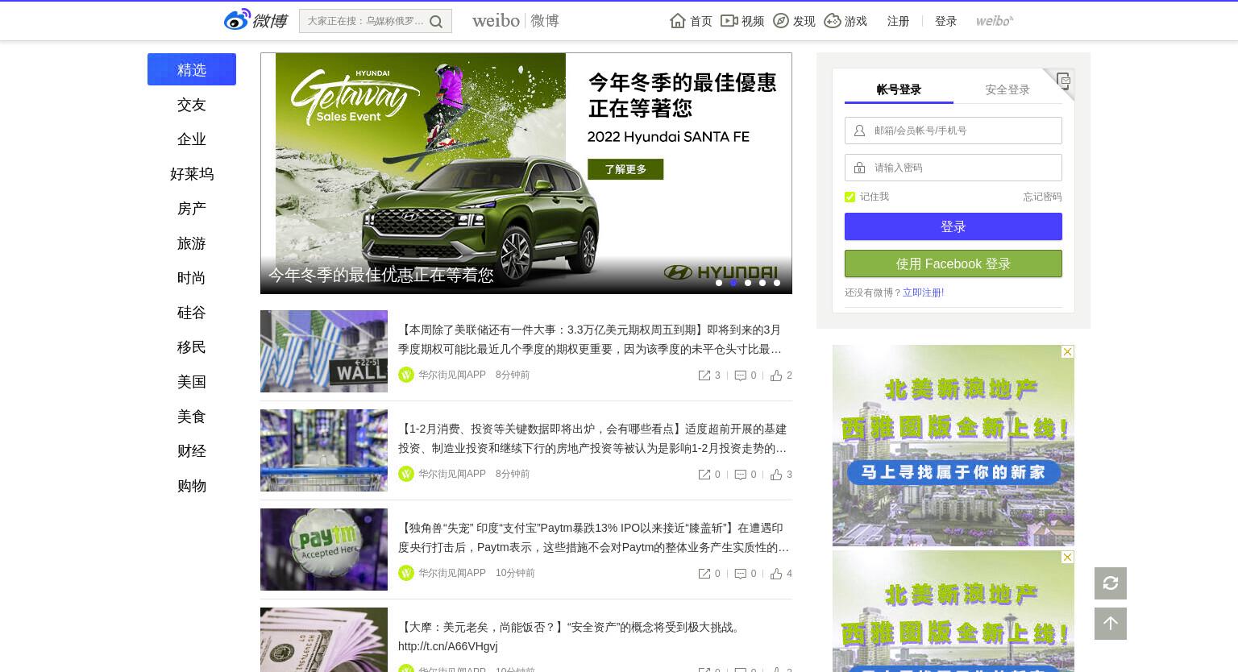Image resolution: width=1238 pixels, height=672 pixels.
Task: Open 游戏 games controller icon
Action: click(833, 21)
